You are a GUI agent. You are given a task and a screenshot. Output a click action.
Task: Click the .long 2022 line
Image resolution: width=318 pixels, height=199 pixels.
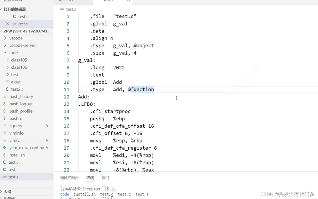click(x=107, y=68)
